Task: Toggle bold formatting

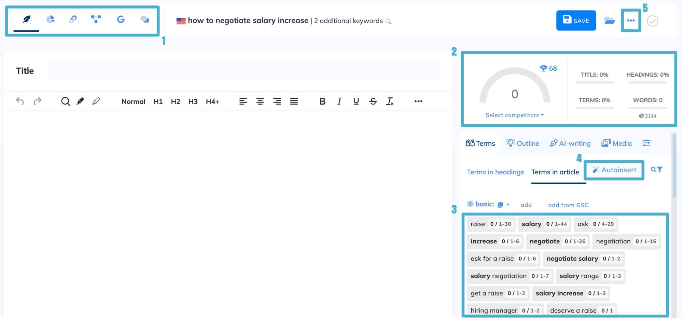Action: pos(322,101)
